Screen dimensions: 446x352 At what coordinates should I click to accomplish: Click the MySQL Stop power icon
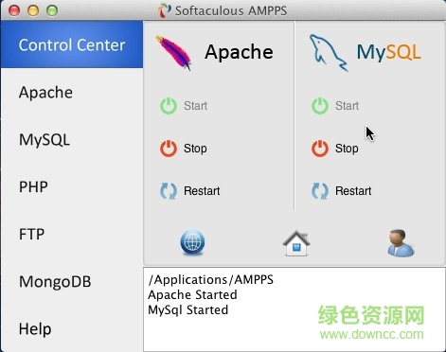click(320, 149)
